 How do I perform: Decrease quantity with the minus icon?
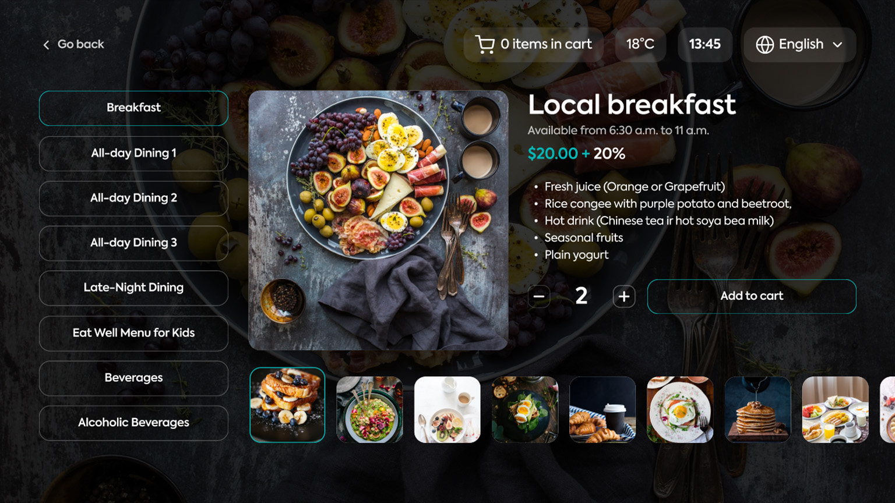539,296
